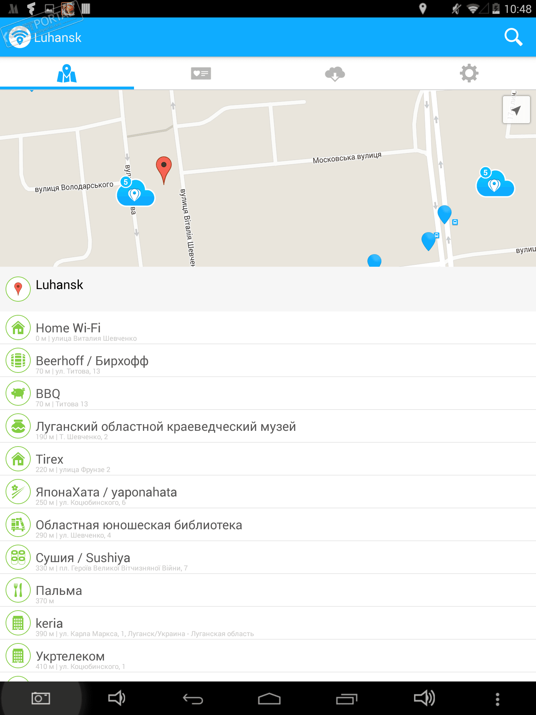
Task: Open recent apps overview
Action: pos(347,699)
